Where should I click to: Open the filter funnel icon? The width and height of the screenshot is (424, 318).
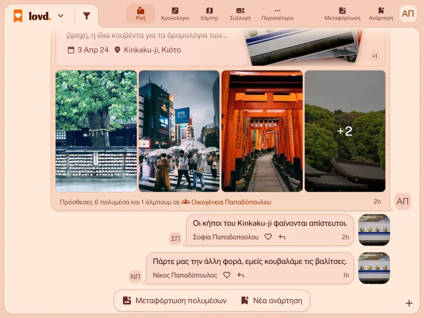pos(87,16)
